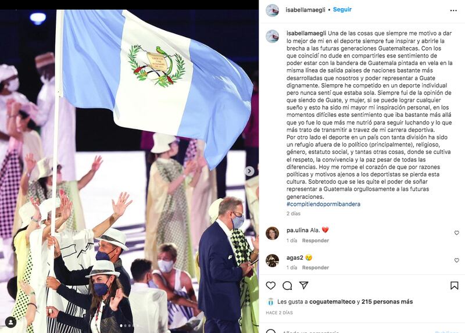The image size is (465, 333).
Task: Like agas2's comment
Action: pyautogui.click(x=457, y=260)
